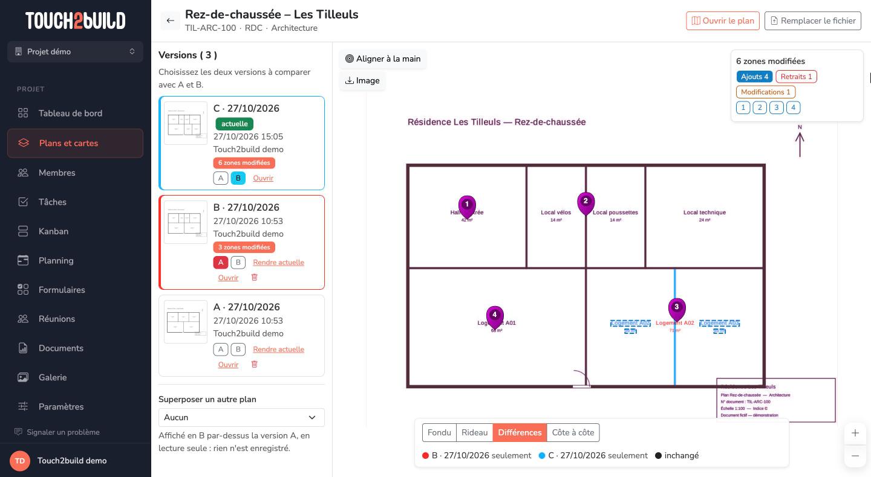Switch to Rideau comparison mode
The width and height of the screenshot is (871, 477).
(x=474, y=432)
